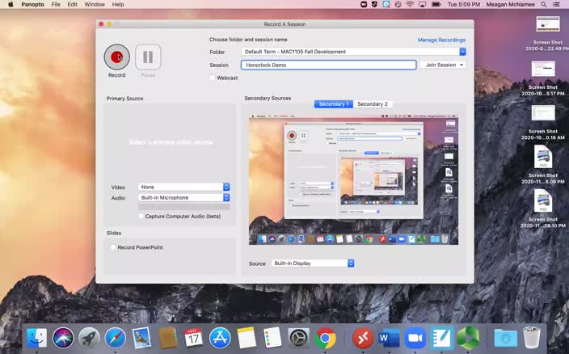Enable the Webcast checkbox
This screenshot has width=569, height=354.
coord(213,78)
